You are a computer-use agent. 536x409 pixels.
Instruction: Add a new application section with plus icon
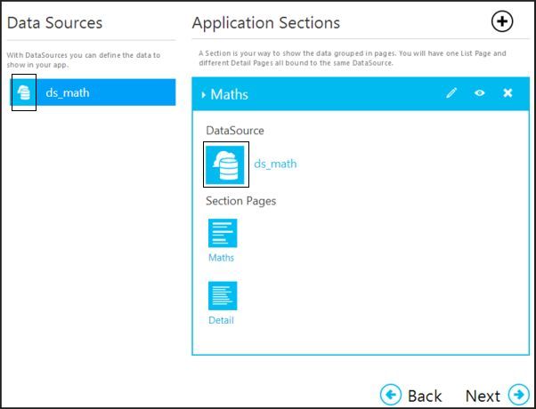tap(502, 22)
